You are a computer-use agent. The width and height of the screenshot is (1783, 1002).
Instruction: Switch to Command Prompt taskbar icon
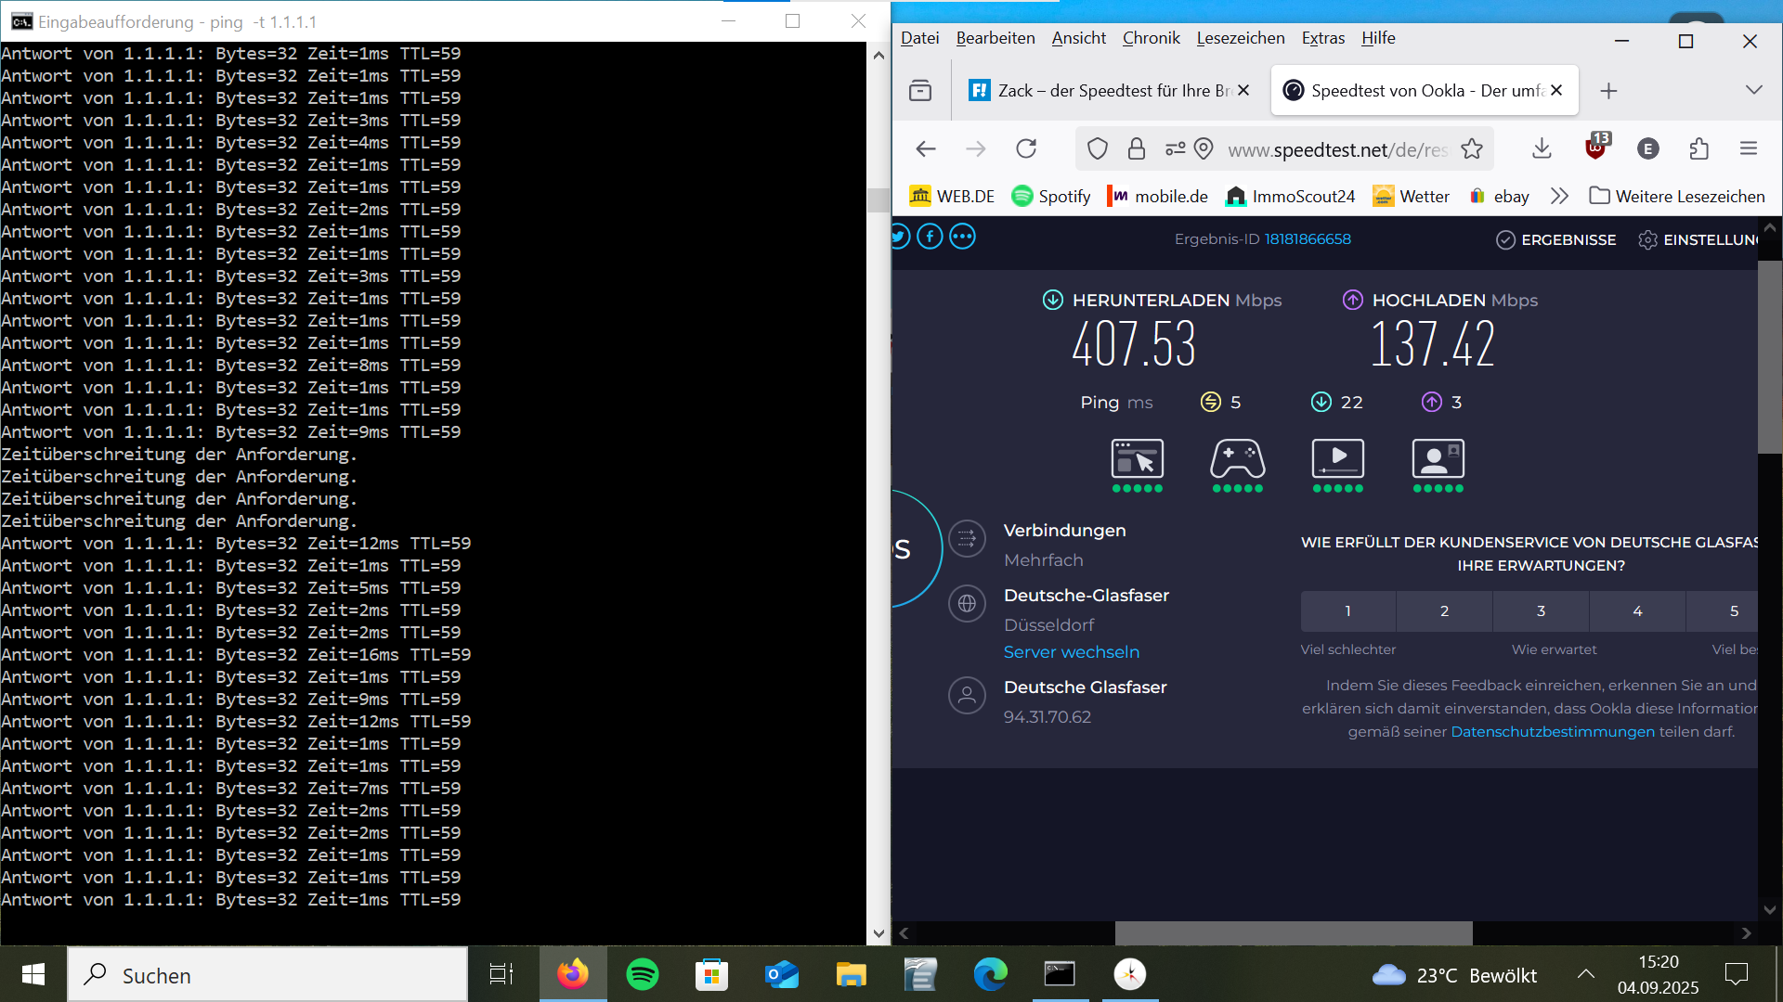pyautogui.click(x=1061, y=974)
